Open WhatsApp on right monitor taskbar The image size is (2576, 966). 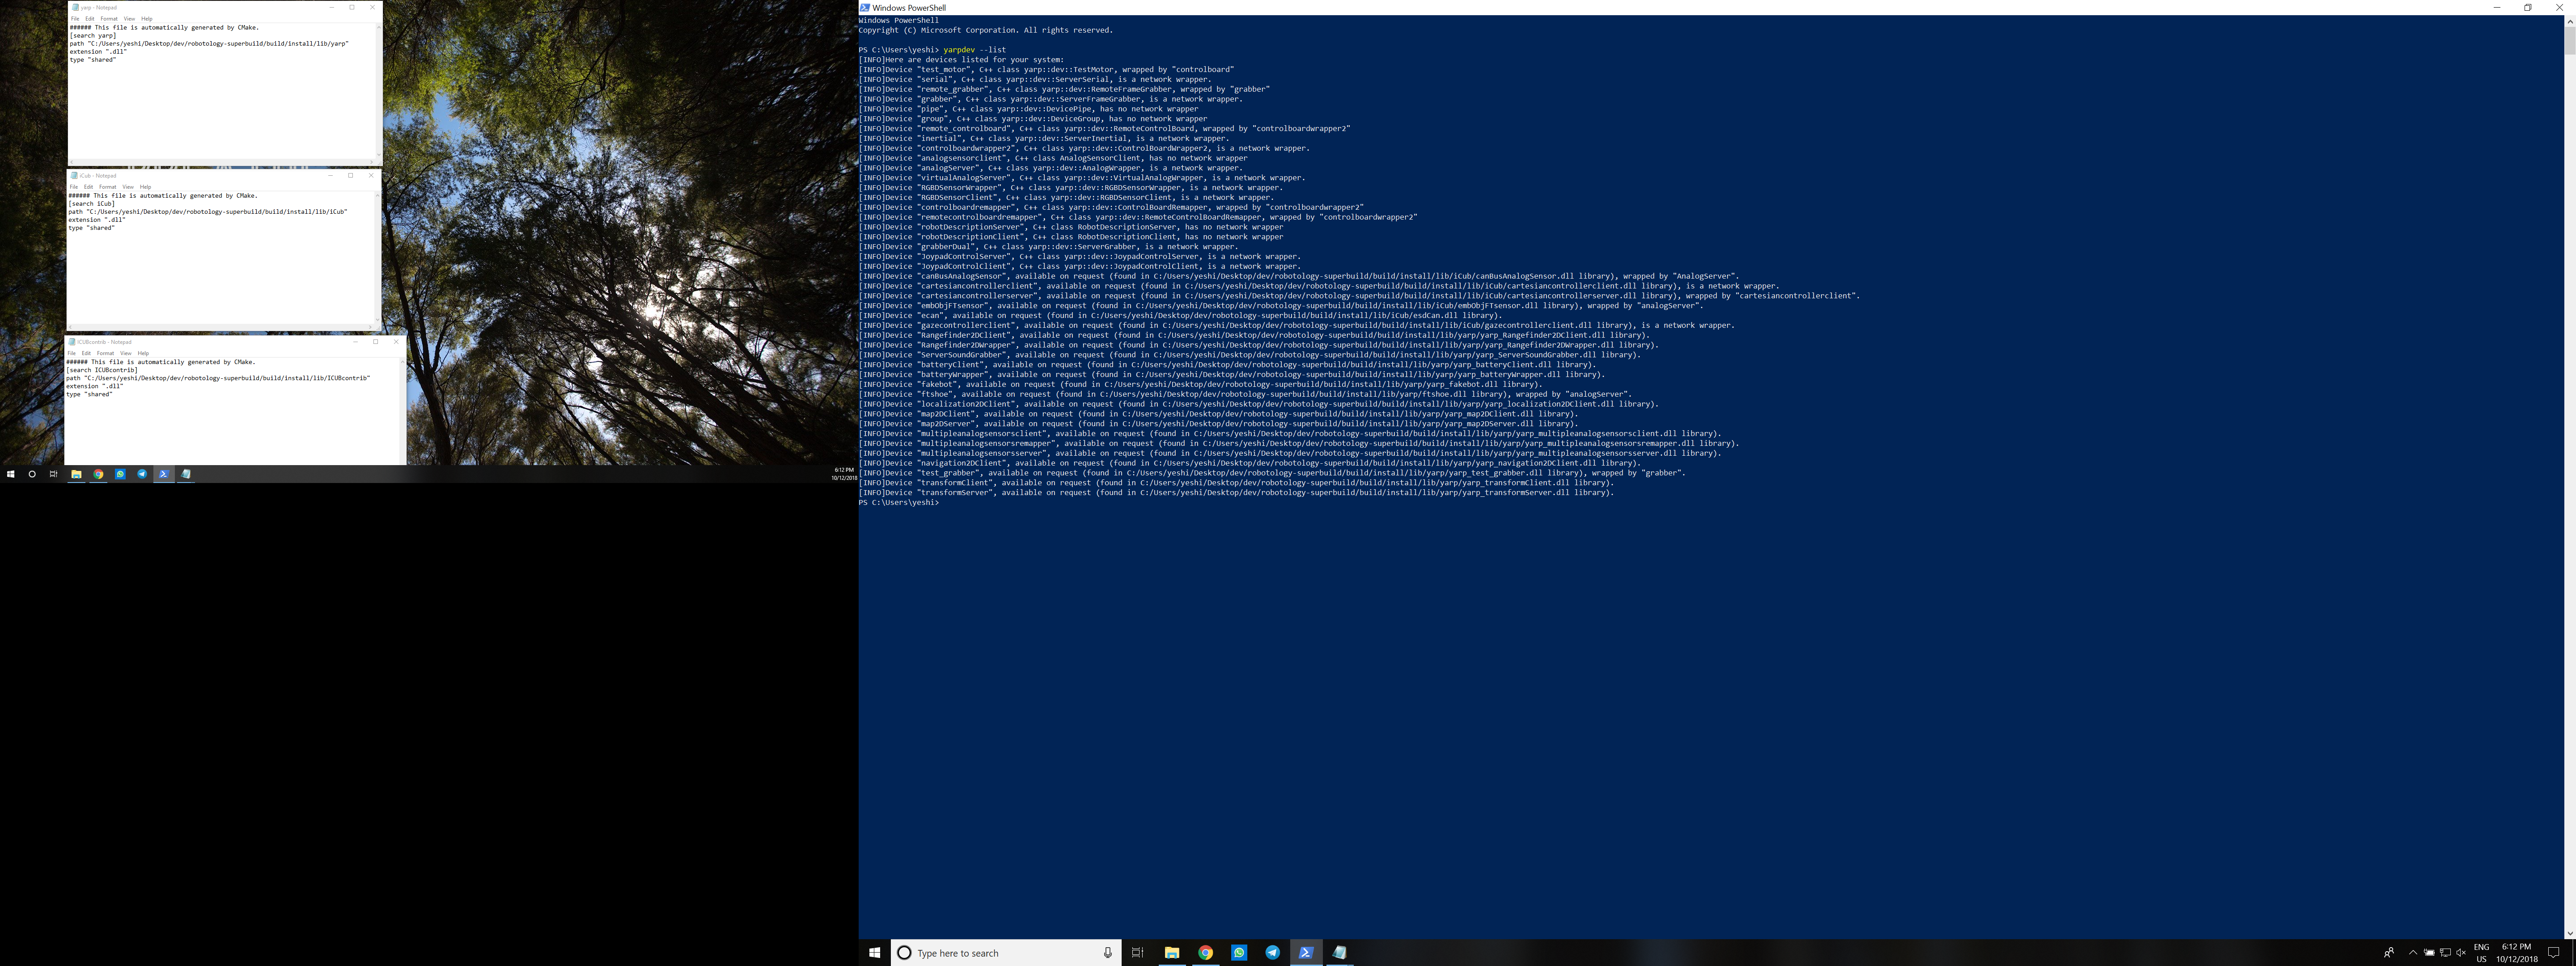(1239, 953)
